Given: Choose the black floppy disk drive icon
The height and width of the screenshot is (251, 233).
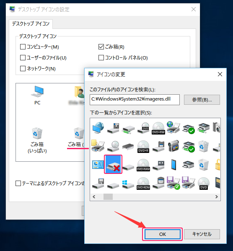Looking at the screenshot, I should click(113, 128).
